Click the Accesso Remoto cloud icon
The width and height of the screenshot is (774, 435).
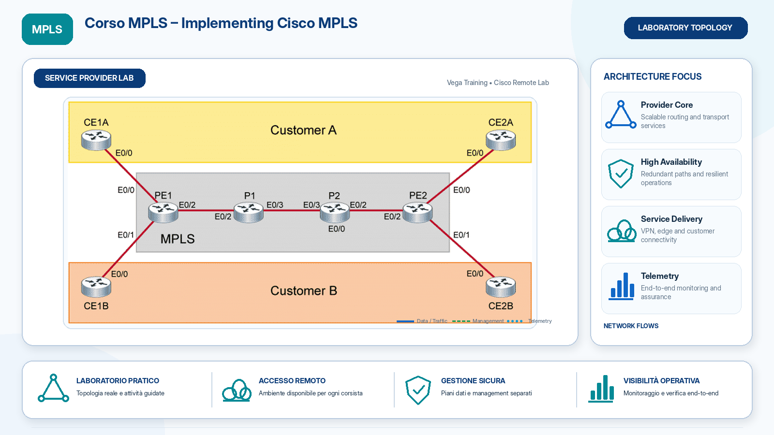pyautogui.click(x=237, y=390)
